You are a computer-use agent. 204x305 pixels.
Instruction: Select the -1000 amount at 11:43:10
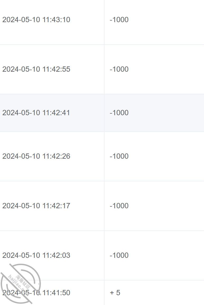pyautogui.click(x=119, y=20)
